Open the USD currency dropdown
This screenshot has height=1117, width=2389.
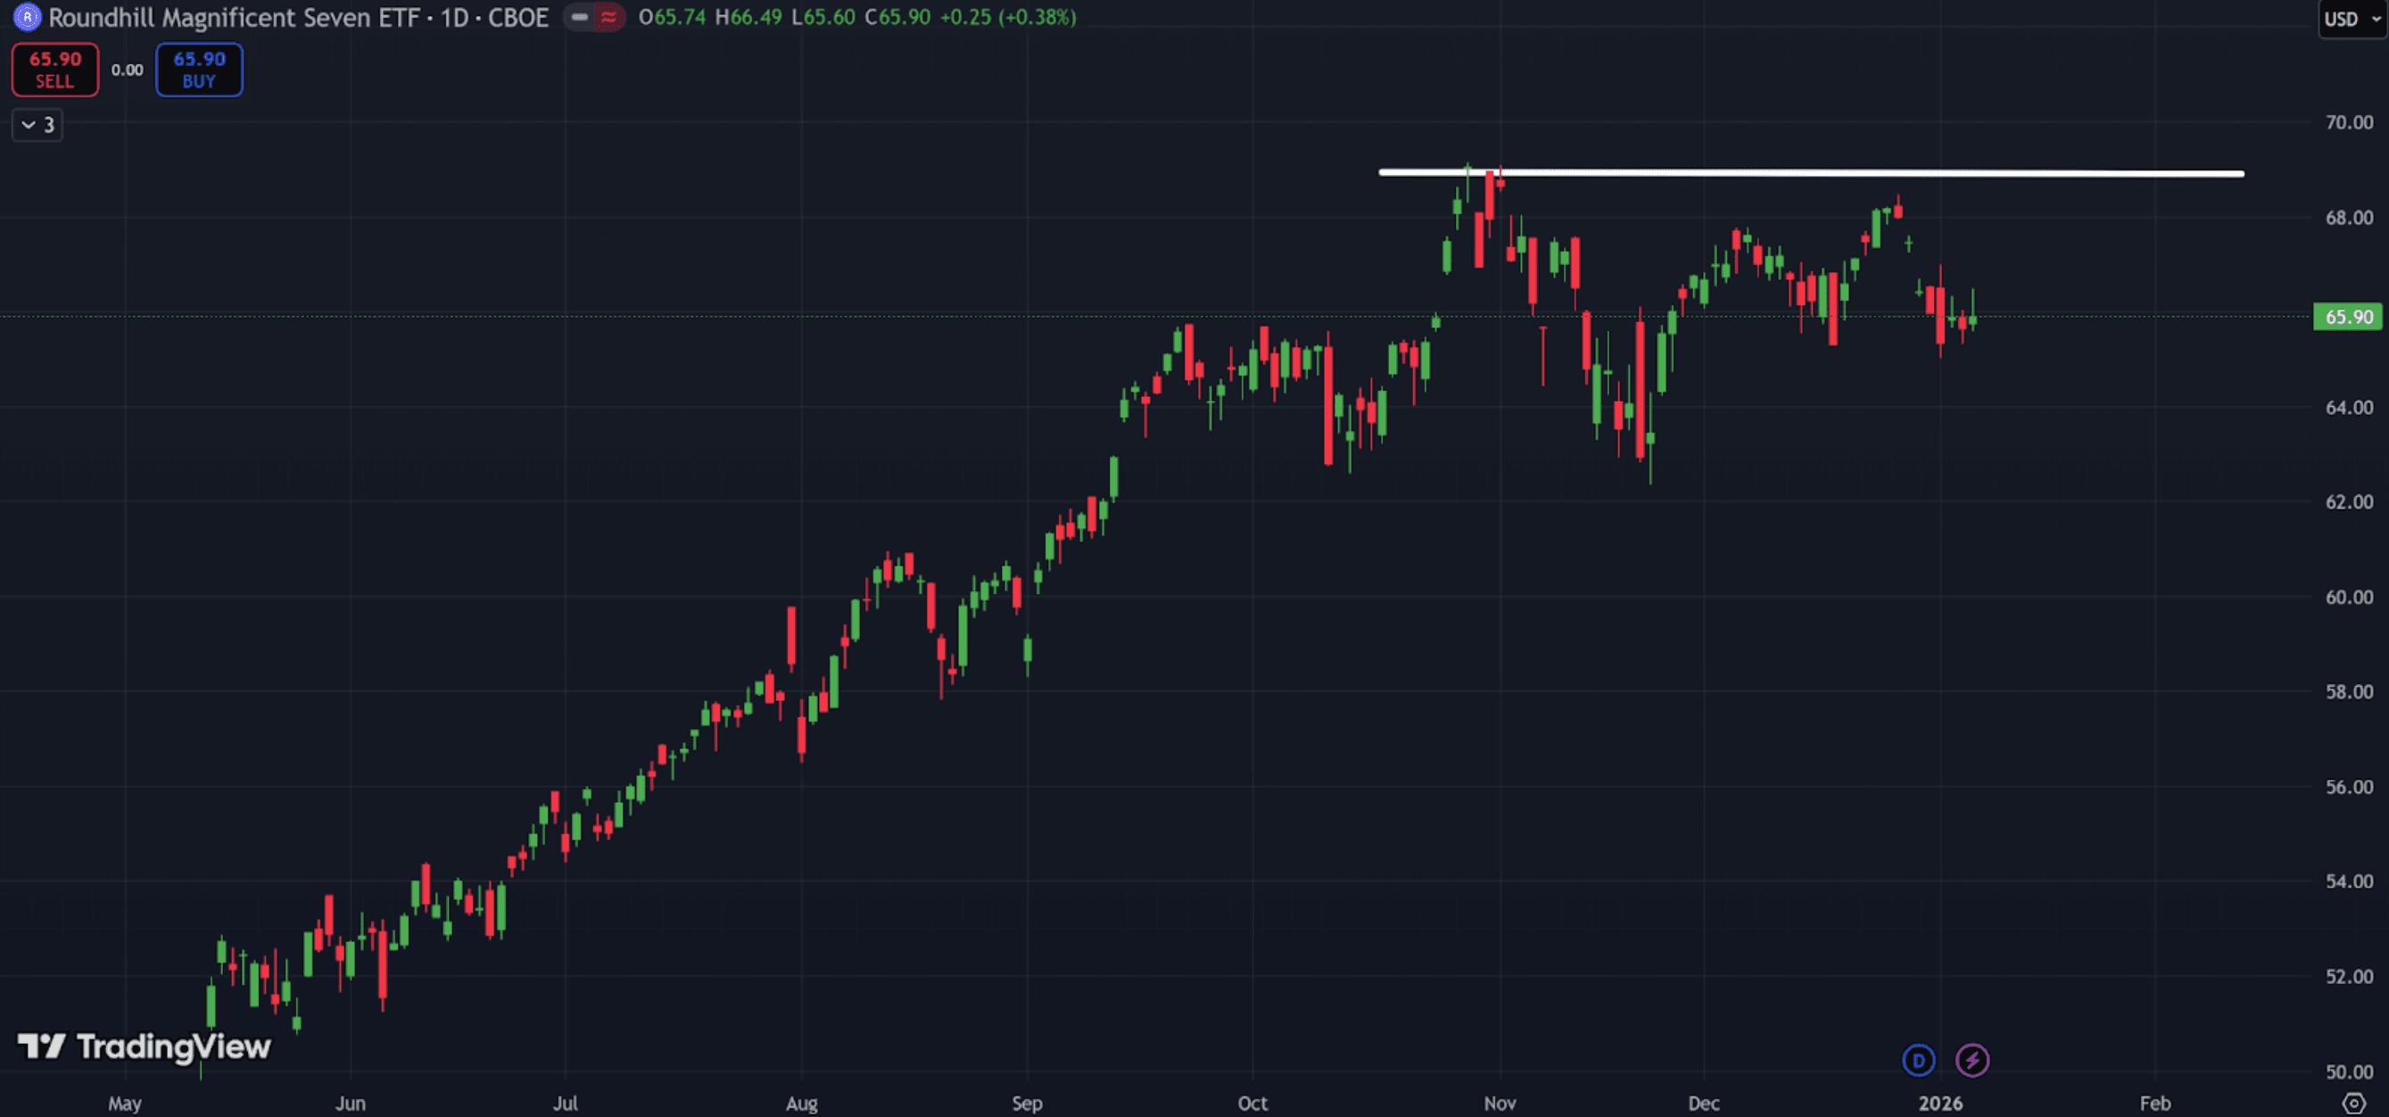click(2351, 19)
